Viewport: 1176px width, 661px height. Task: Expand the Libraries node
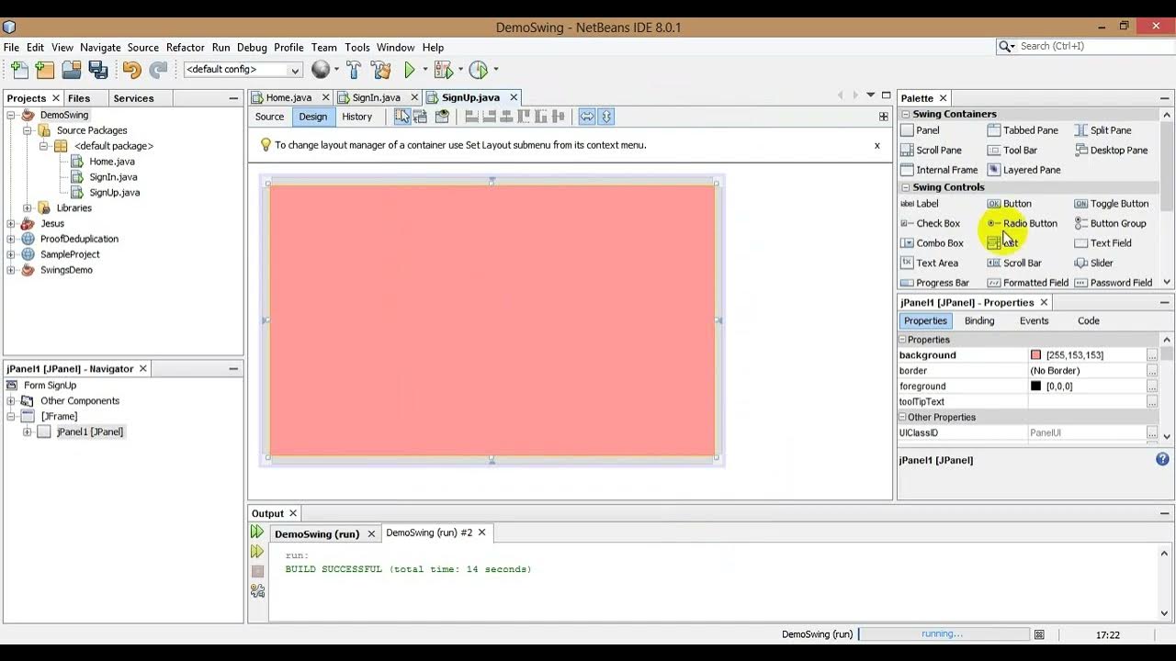click(28, 208)
